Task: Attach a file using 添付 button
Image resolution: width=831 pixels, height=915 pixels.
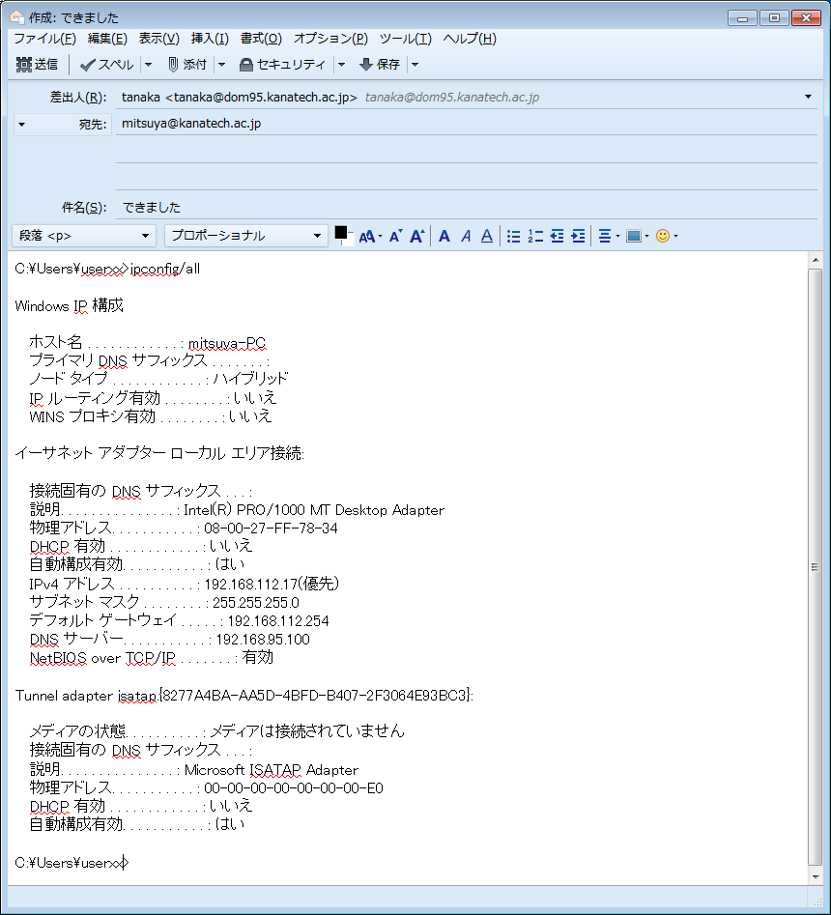Action: 187,64
